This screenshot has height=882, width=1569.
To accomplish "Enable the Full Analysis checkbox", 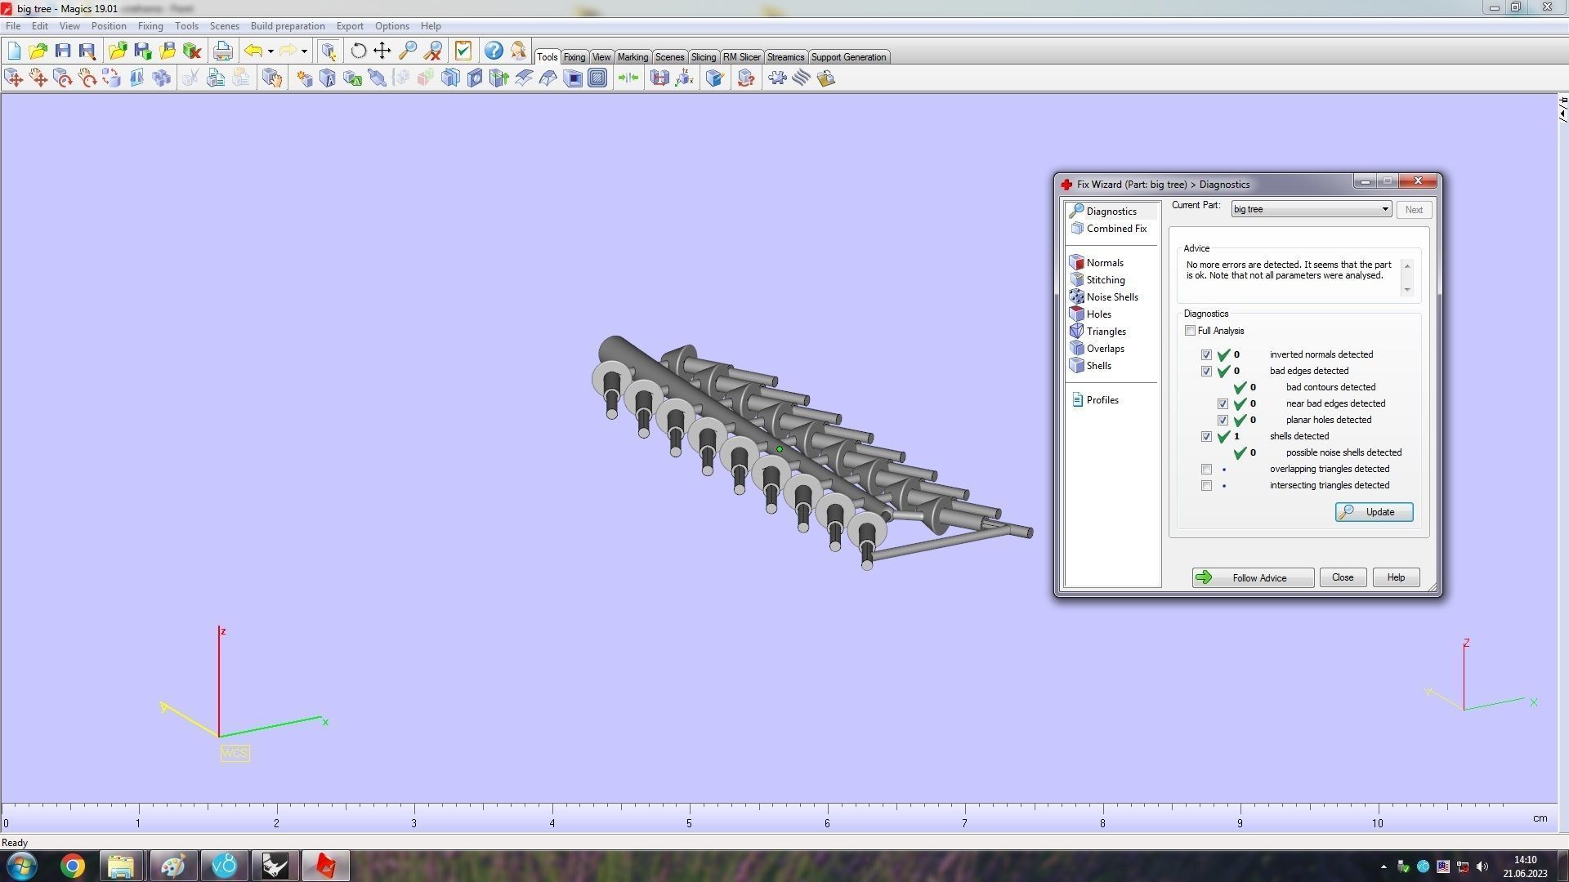I will point(1190,331).
